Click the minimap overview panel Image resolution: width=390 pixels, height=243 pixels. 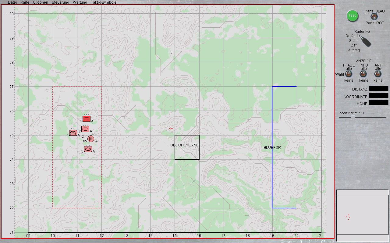362,215
